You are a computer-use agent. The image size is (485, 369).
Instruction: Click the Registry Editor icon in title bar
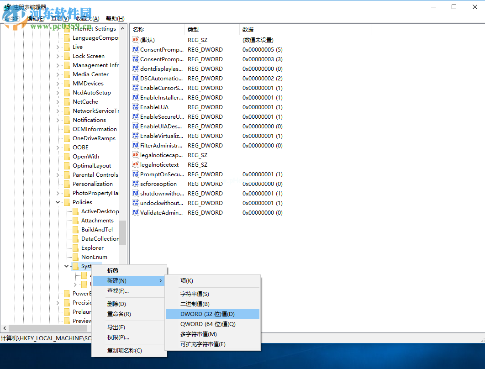(6, 6)
